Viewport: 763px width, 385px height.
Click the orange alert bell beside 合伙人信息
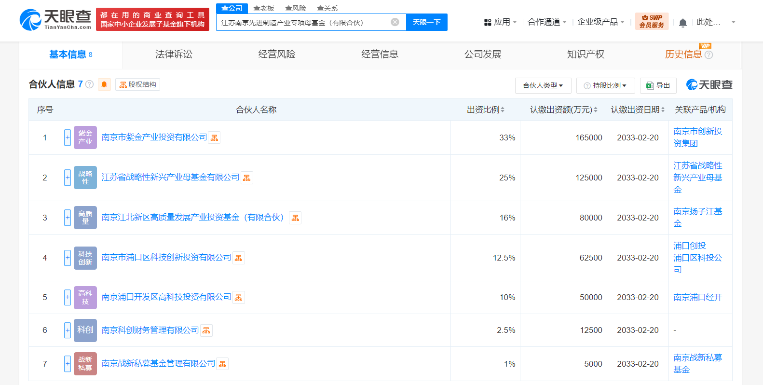point(104,84)
